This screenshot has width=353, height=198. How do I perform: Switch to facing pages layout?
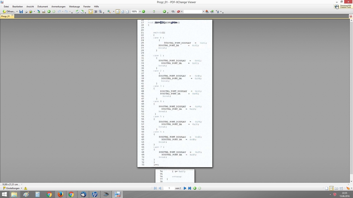[x=336, y=188]
